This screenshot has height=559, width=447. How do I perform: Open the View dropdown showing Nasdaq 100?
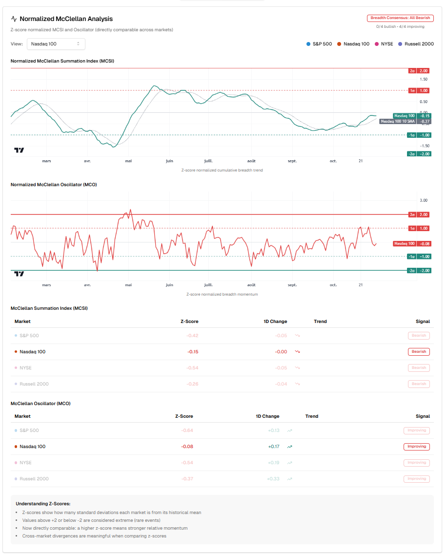(x=56, y=44)
